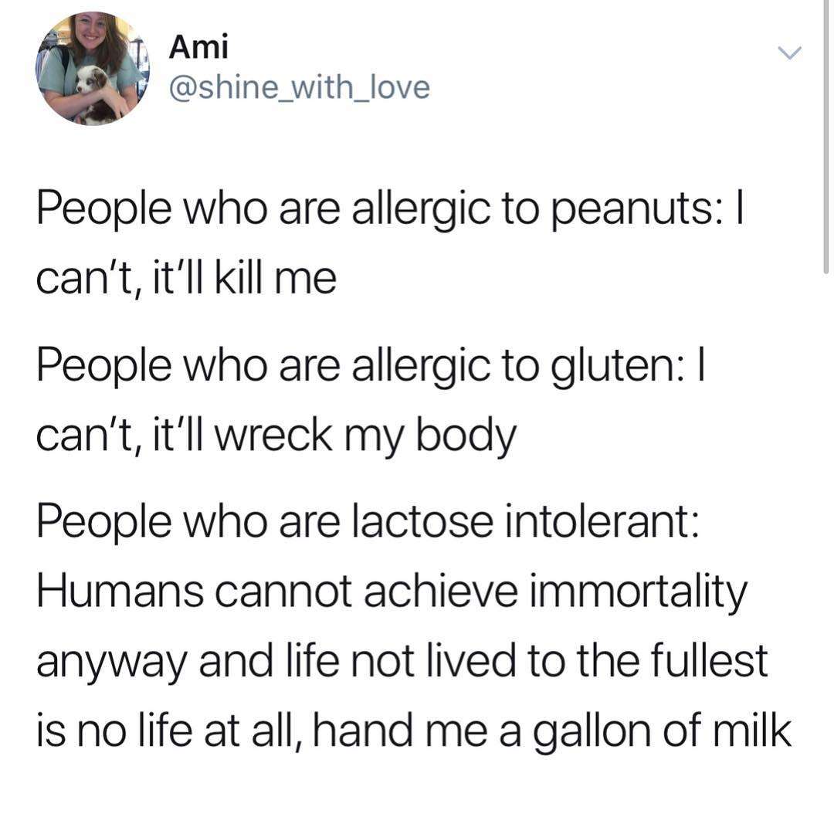Click the line "can't, it'll kill me"
The height and width of the screenshot is (834, 834).
point(186,278)
